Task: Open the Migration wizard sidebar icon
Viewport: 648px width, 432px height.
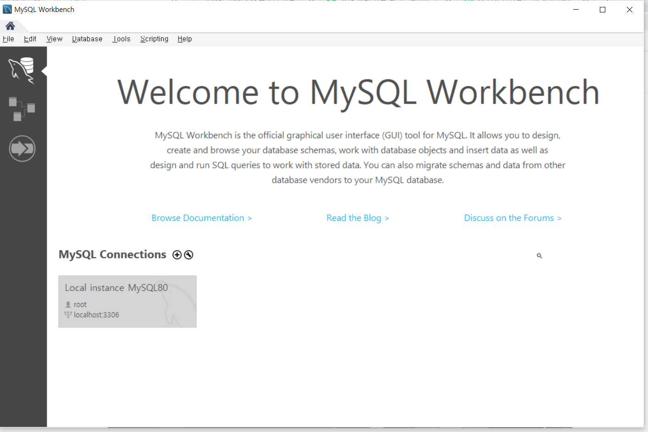Action: tap(22, 148)
